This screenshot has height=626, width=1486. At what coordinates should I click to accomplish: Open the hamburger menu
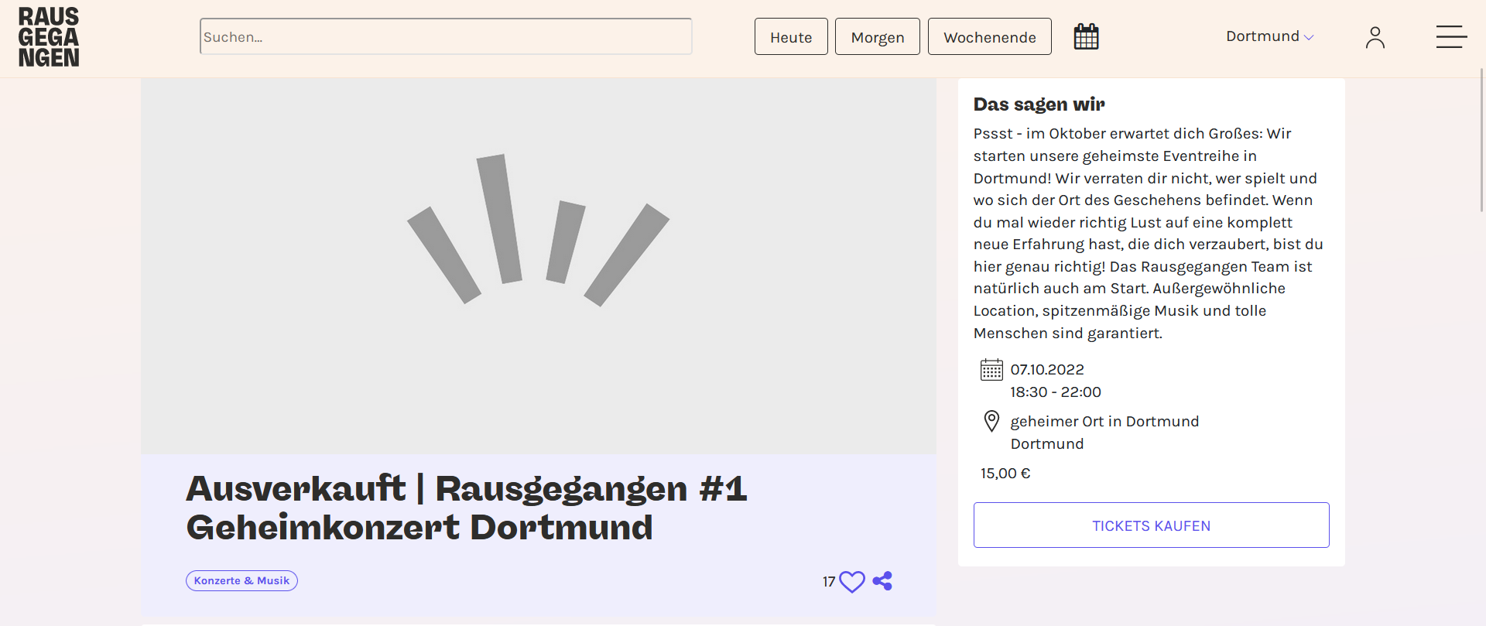click(x=1451, y=36)
